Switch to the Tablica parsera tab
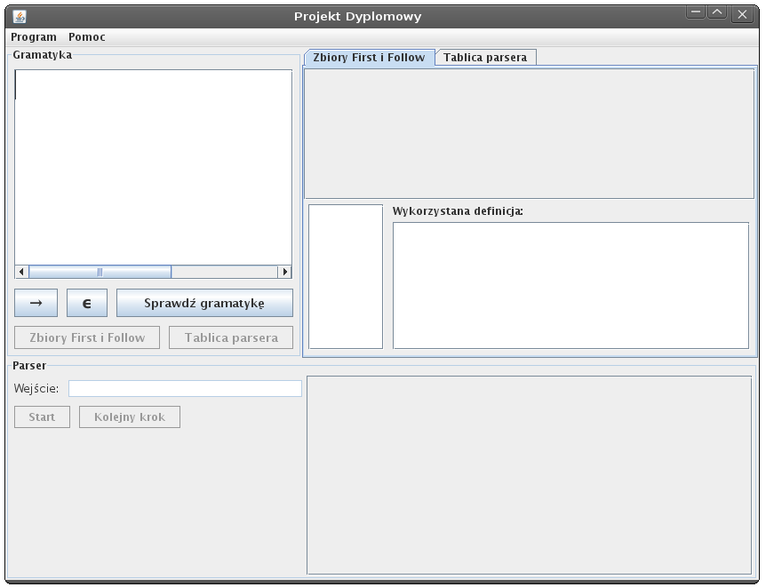 [x=485, y=58]
